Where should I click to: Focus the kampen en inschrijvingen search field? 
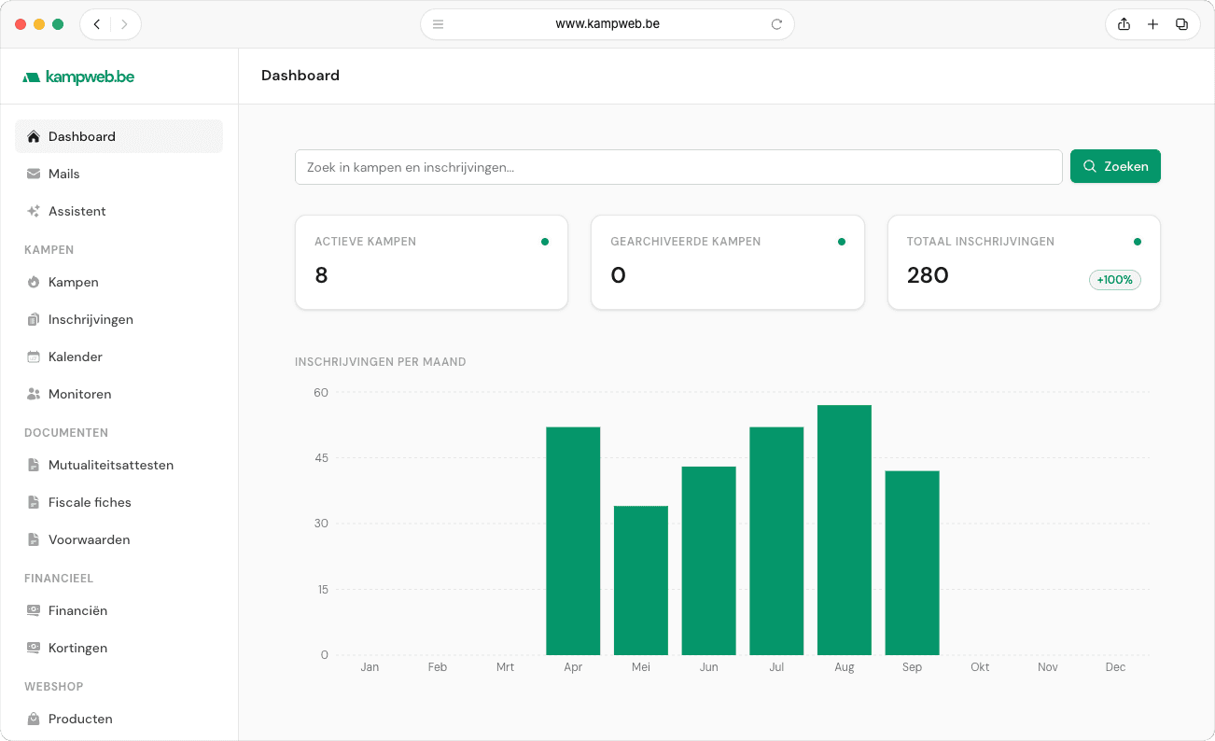(678, 167)
